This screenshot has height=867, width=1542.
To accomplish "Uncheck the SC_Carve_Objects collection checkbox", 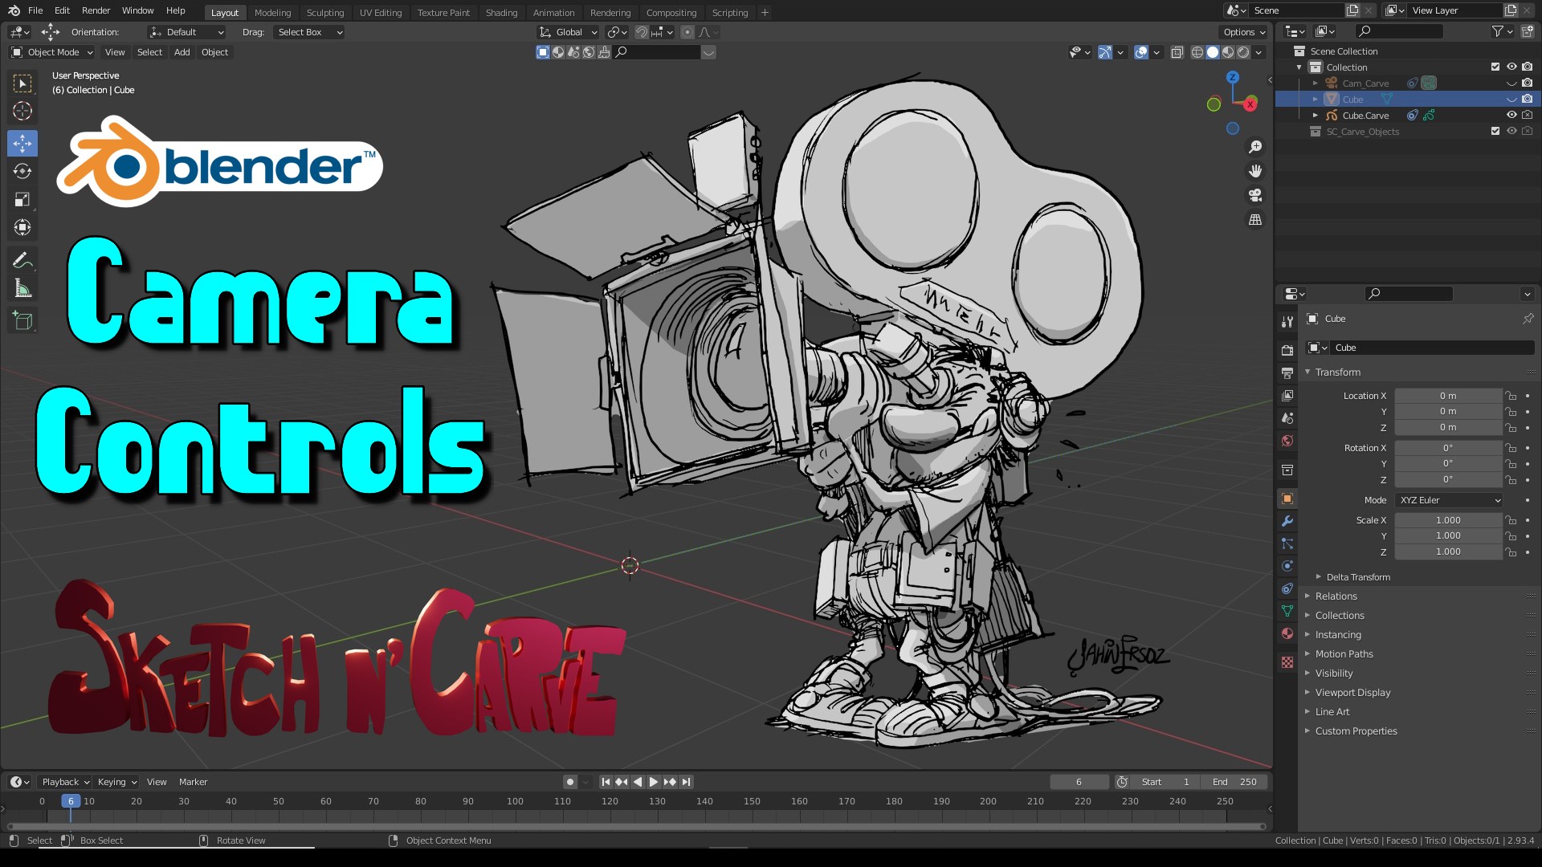I will pos(1495,131).
